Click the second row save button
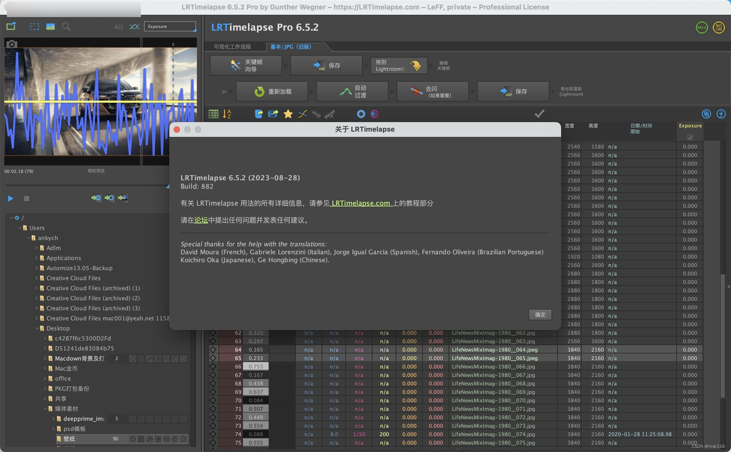Viewport: 731px width, 452px height. 513,91
